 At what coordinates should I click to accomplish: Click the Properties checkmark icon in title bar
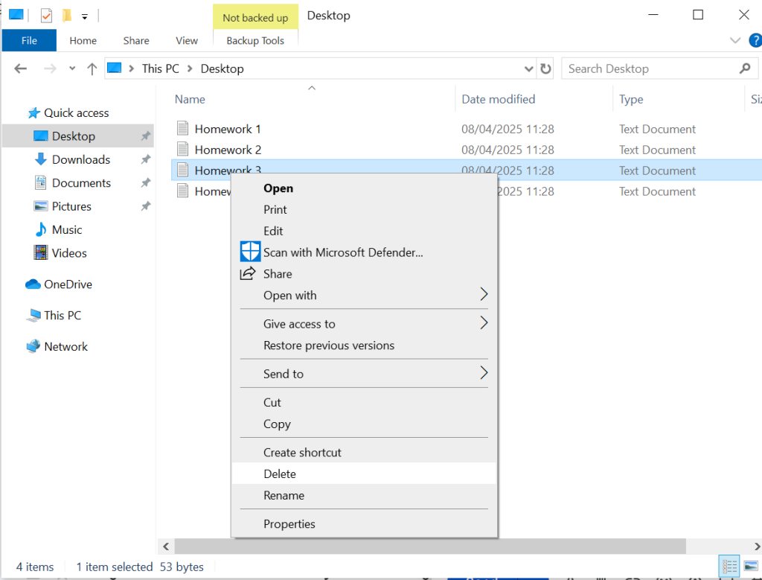tap(46, 15)
